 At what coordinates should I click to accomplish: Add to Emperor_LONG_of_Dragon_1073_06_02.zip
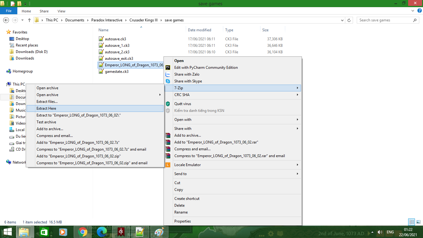click(x=95, y=156)
